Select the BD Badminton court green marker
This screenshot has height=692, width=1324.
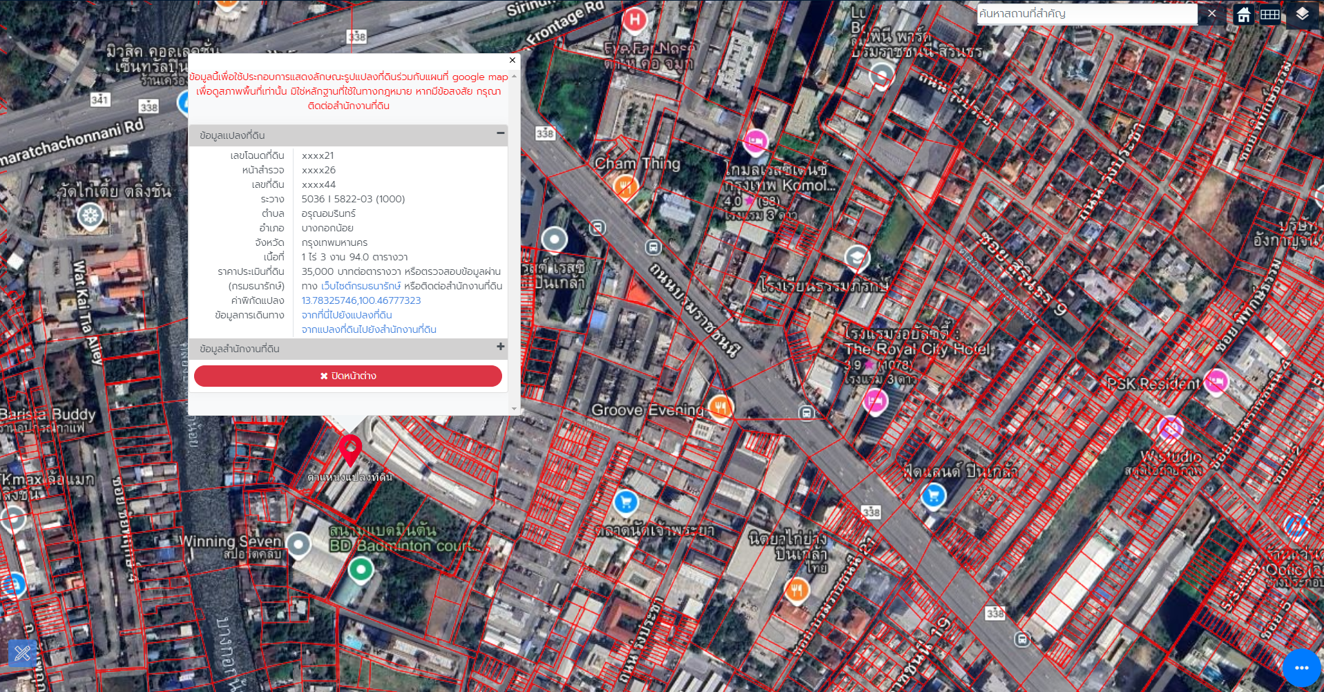pyautogui.click(x=361, y=570)
